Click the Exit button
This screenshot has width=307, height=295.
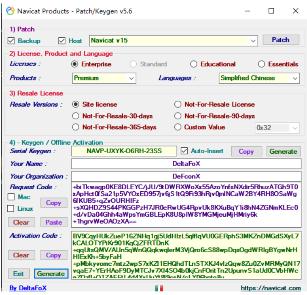point(19,274)
